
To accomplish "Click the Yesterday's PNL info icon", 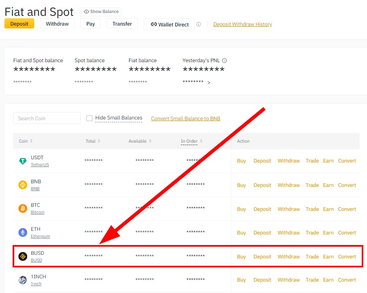I will coord(224,61).
